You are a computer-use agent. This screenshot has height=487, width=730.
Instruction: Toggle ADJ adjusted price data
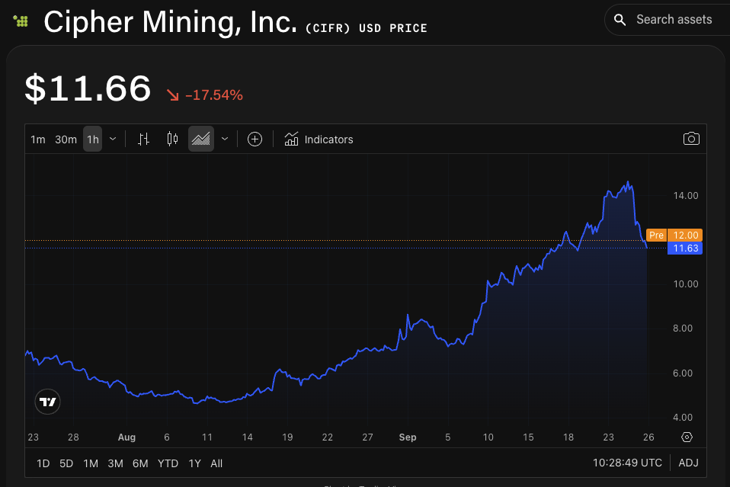pos(688,463)
